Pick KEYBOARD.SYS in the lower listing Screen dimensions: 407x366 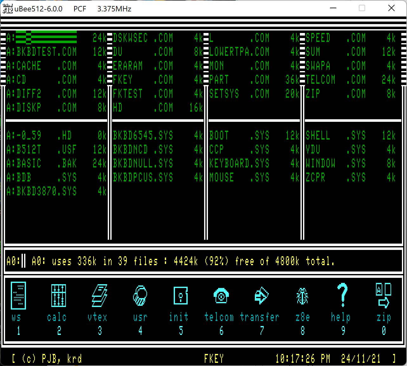coord(239,164)
